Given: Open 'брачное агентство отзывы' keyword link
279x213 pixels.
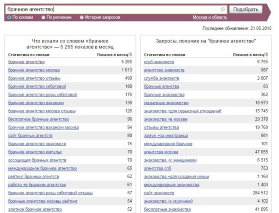Looking at the screenshot, I should [34, 78].
